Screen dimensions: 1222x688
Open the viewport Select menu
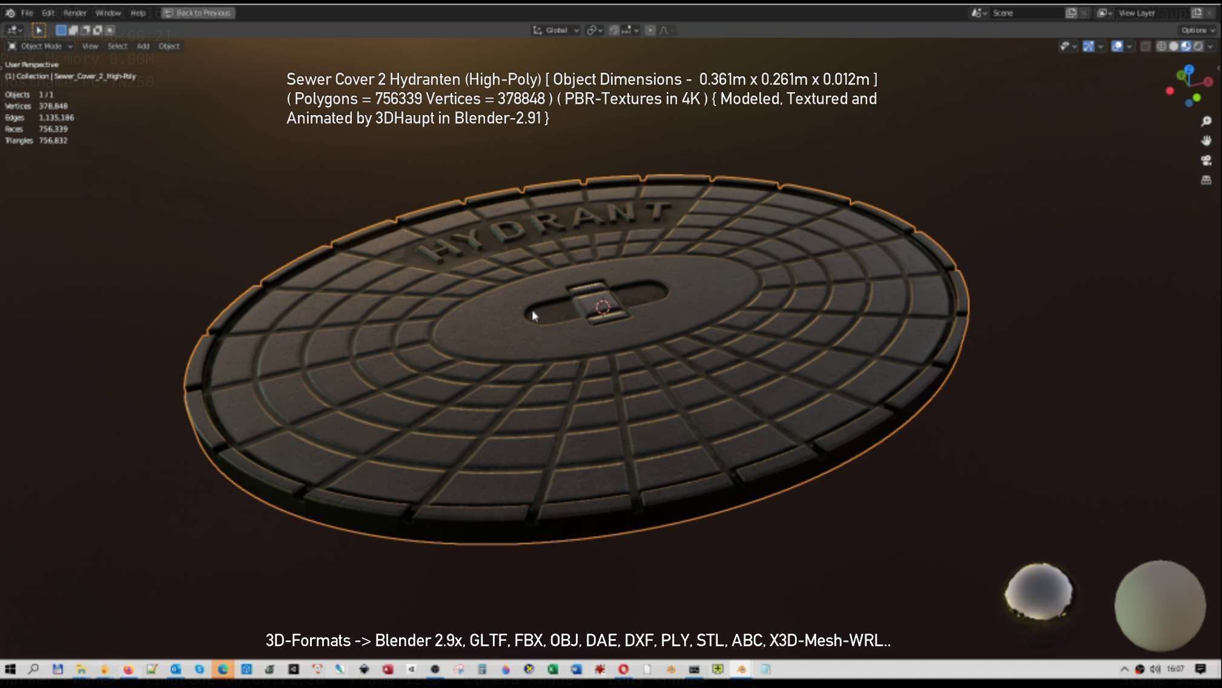[117, 46]
